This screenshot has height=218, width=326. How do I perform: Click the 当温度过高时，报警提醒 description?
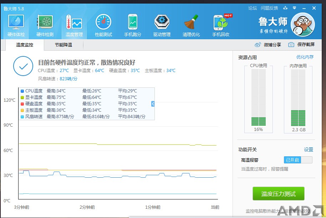265,169
